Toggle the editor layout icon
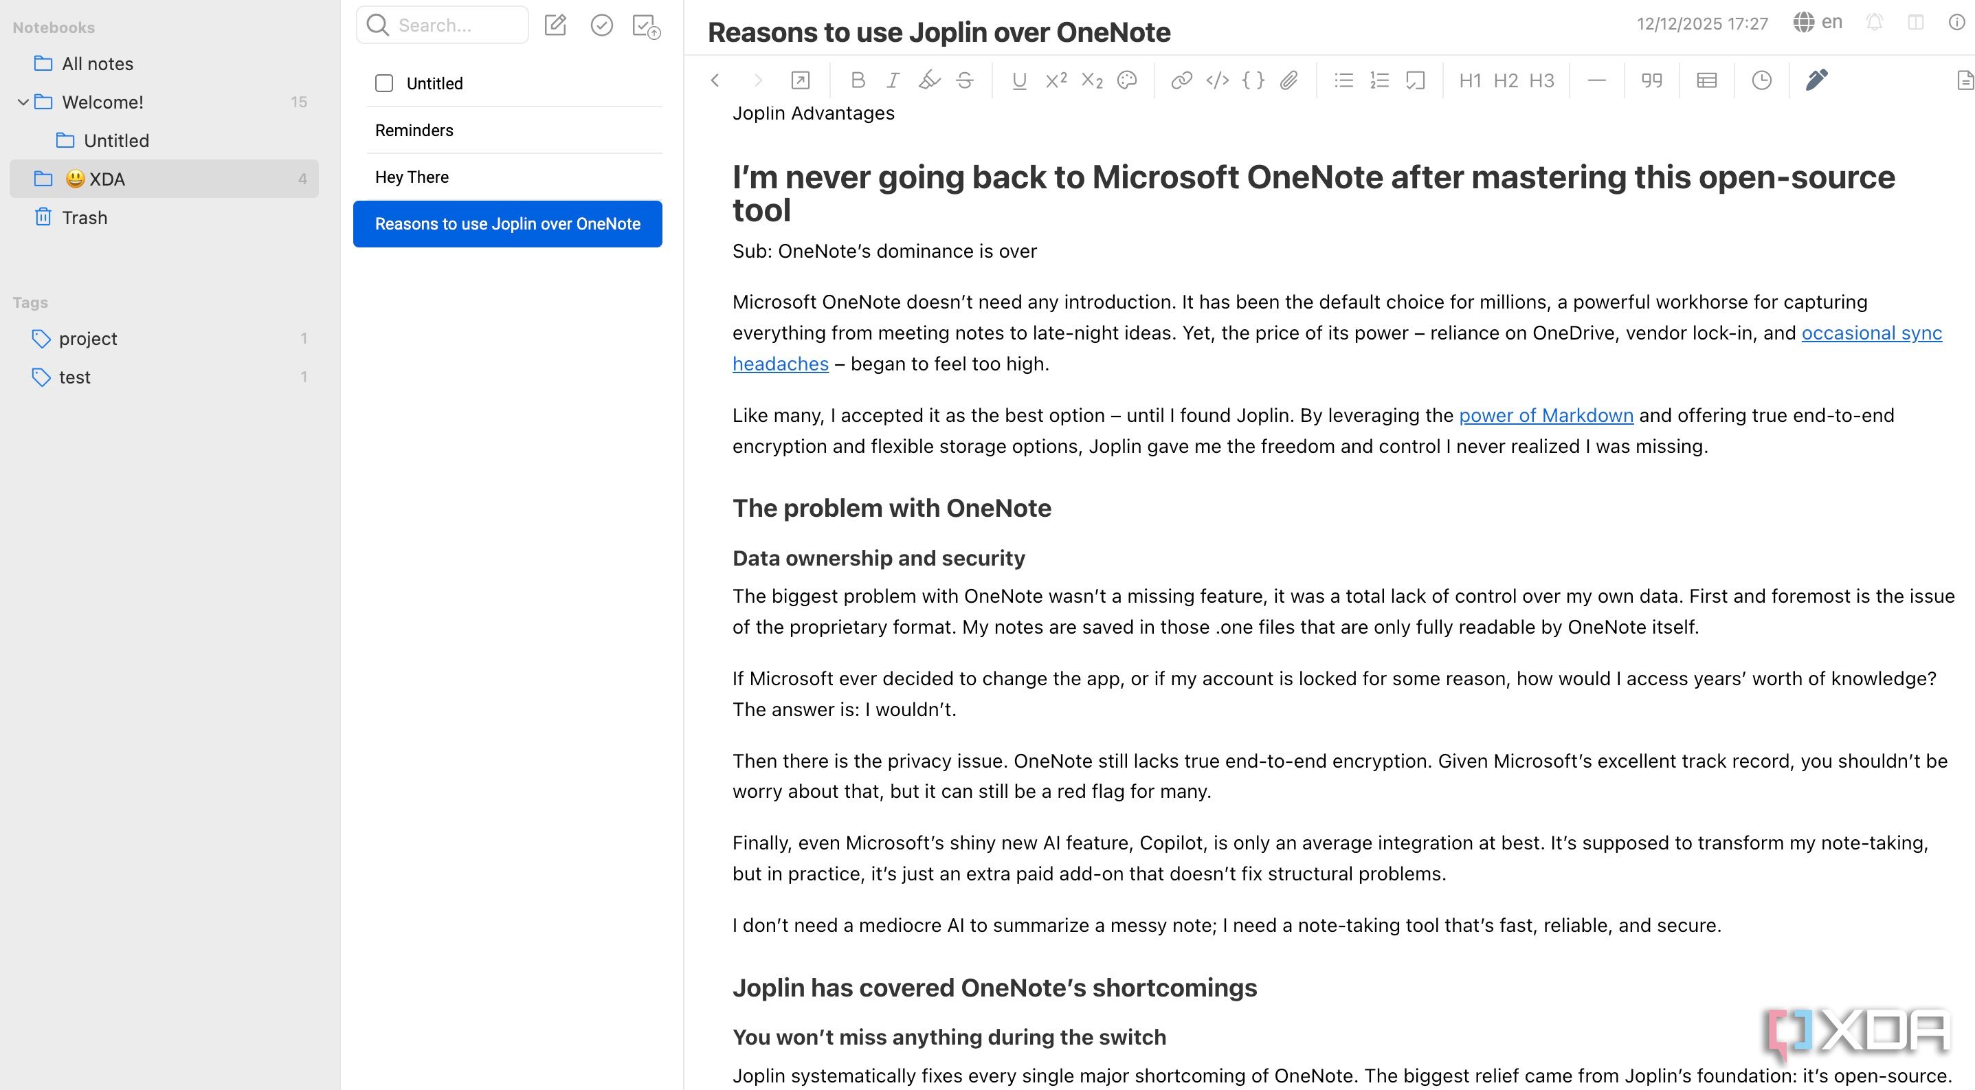The image size is (1975, 1090). (x=1916, y=22)
